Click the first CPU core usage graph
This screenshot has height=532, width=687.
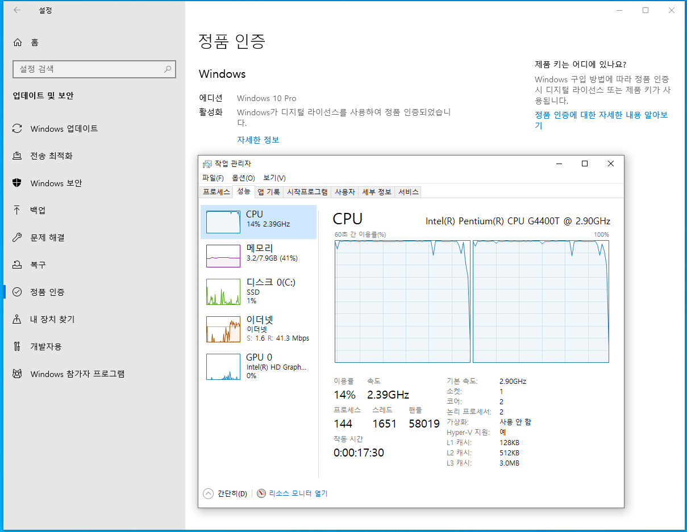(402, 301)
